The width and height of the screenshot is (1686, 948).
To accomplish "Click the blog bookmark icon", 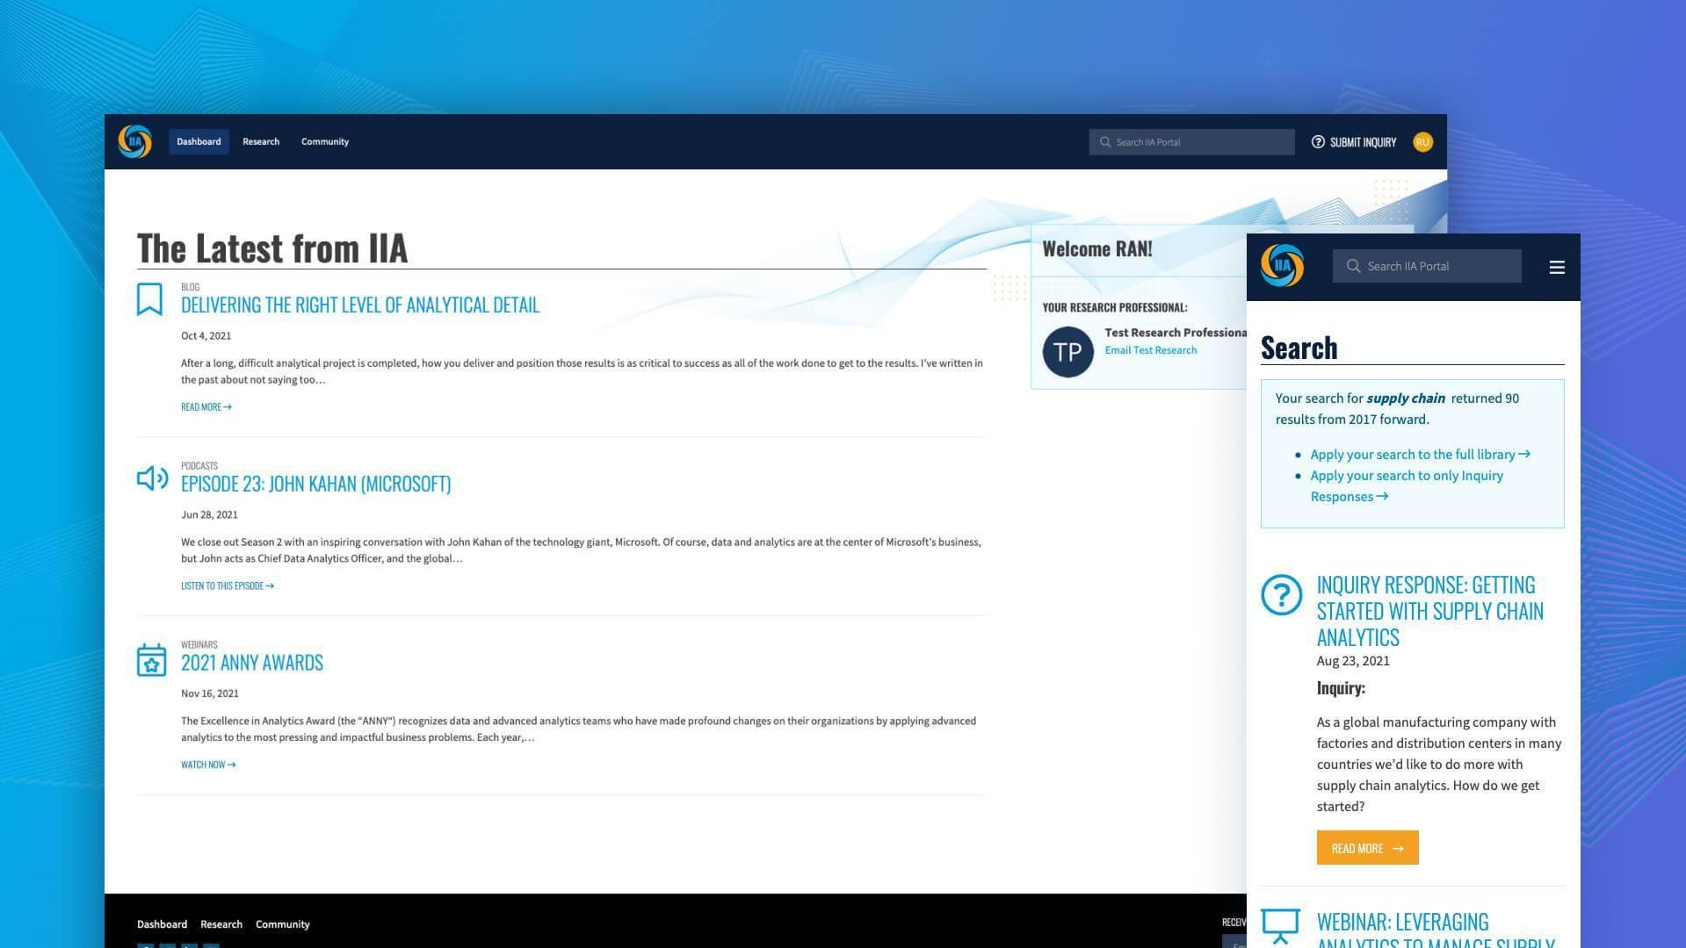I will (149, 299).
